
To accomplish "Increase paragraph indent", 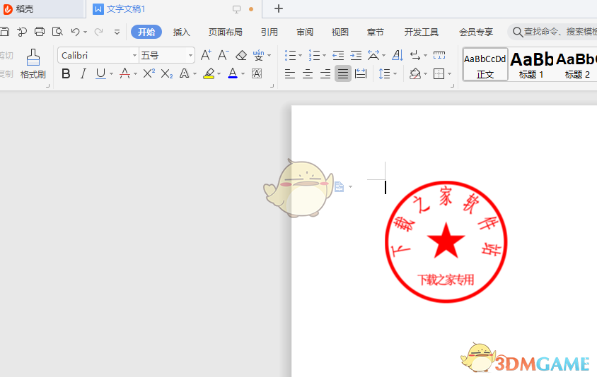I will click(356, 56).
